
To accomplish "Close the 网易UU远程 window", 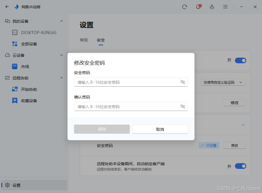I will 255,7.
